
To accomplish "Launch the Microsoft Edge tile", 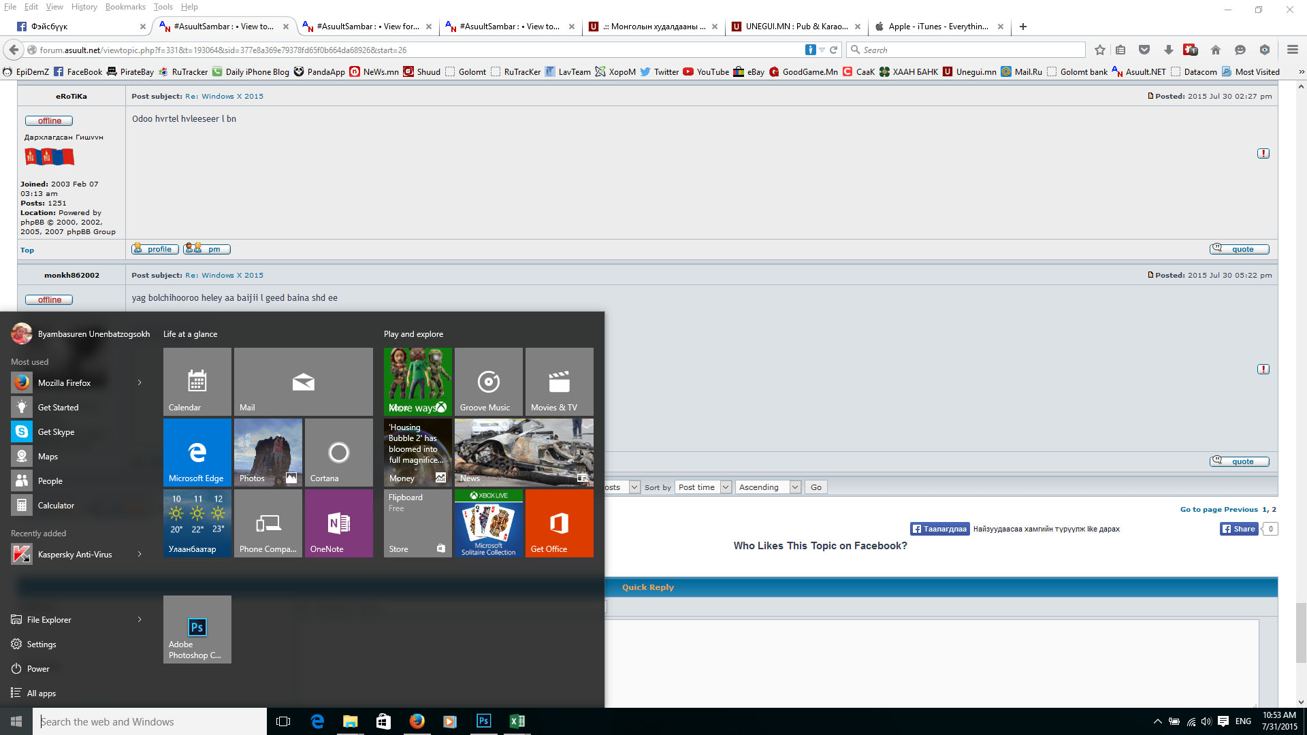I will pos(197,452).
